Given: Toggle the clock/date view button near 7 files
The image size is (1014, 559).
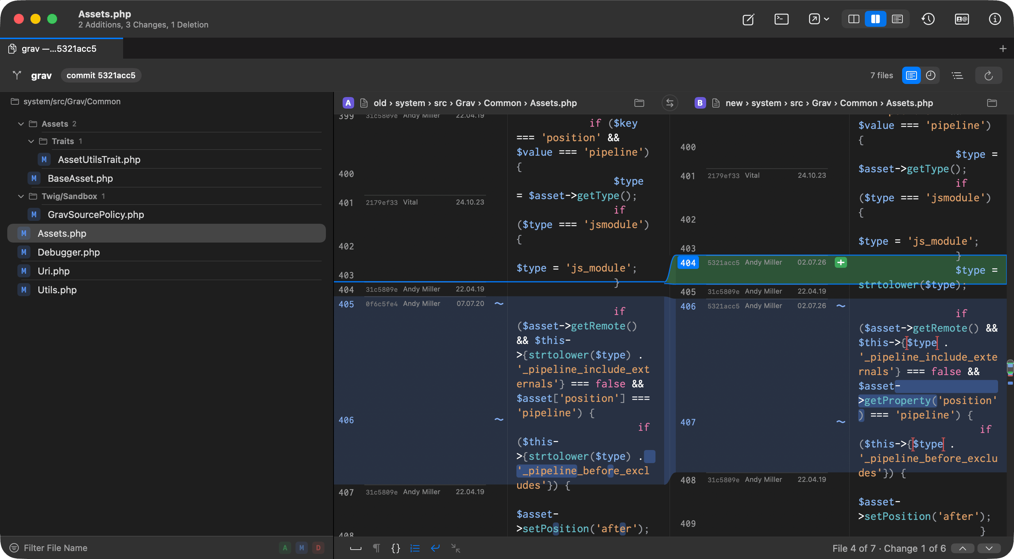Looking at the screenshot, I should click(x=930, y=75).
